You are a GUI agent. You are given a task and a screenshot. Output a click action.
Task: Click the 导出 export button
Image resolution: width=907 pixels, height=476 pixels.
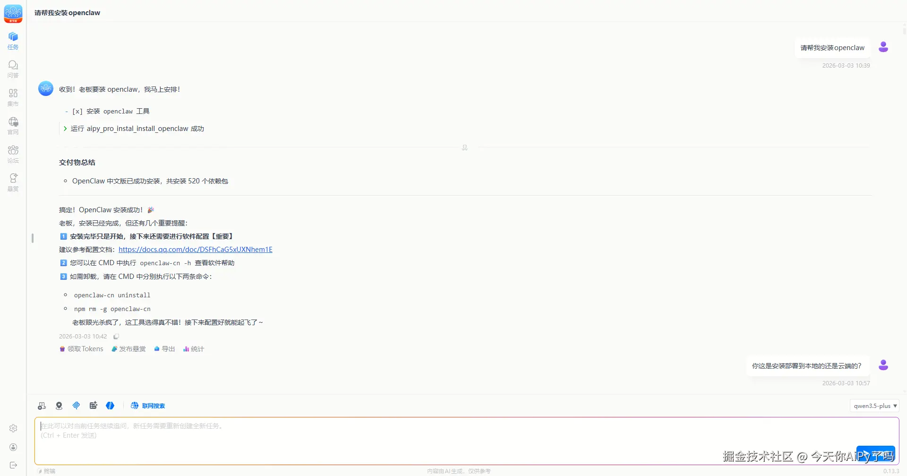point(164,349)
